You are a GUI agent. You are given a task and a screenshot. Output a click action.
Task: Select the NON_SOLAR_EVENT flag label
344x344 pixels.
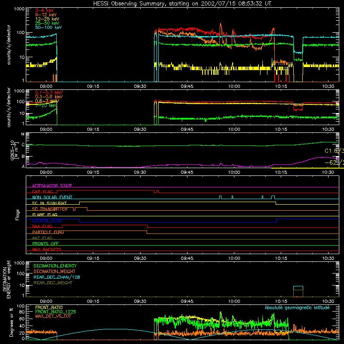(52, 197)
